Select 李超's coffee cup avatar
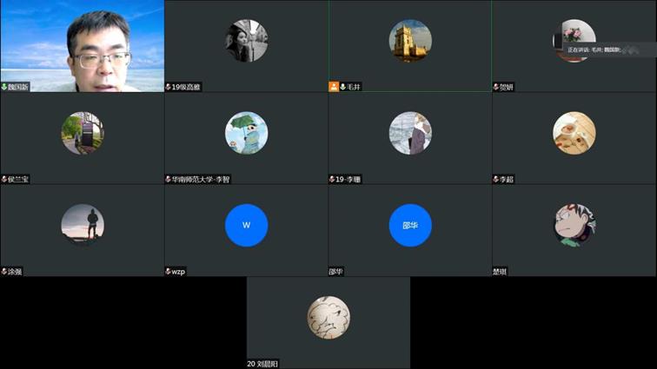The width and height of the screenshot is (657, 369). 574,133
